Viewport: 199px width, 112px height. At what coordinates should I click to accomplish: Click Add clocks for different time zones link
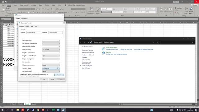pos(144,49)
